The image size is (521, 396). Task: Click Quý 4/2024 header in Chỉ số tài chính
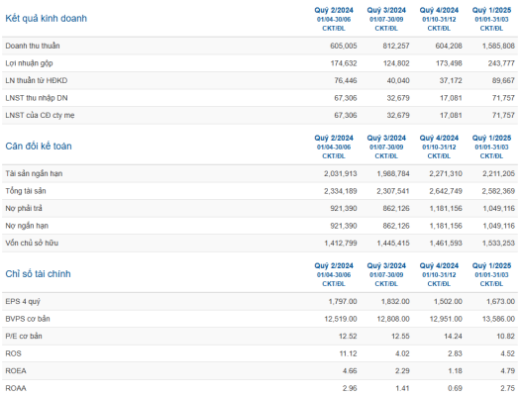439,266
